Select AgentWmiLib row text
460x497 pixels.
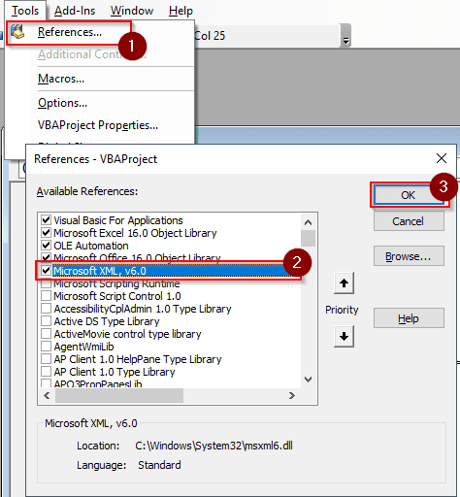[83, 347]
